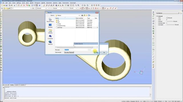The image size is (183, 102).
Task: Click the red X Delete icon
Action: click(x=24, y=5)
